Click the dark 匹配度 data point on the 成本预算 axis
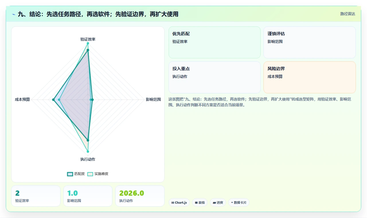The image size is (367, 218). coord(53,100)
